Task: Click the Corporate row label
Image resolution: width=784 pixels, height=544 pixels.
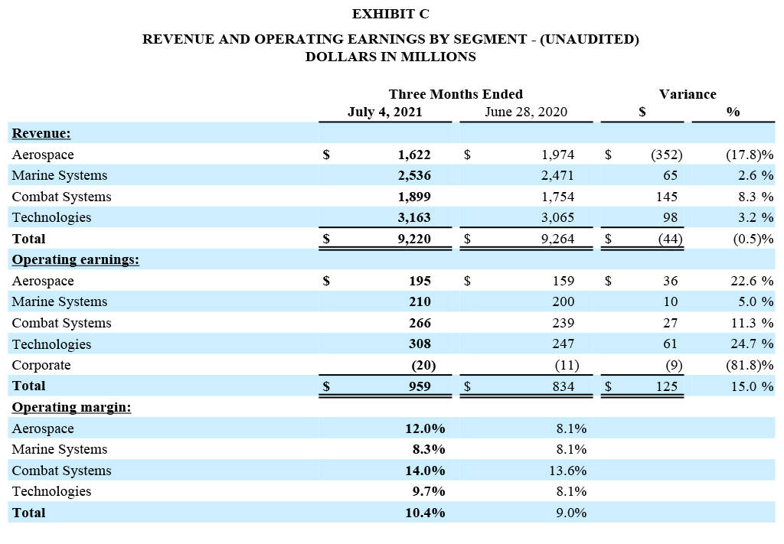Action: [41, 366]
